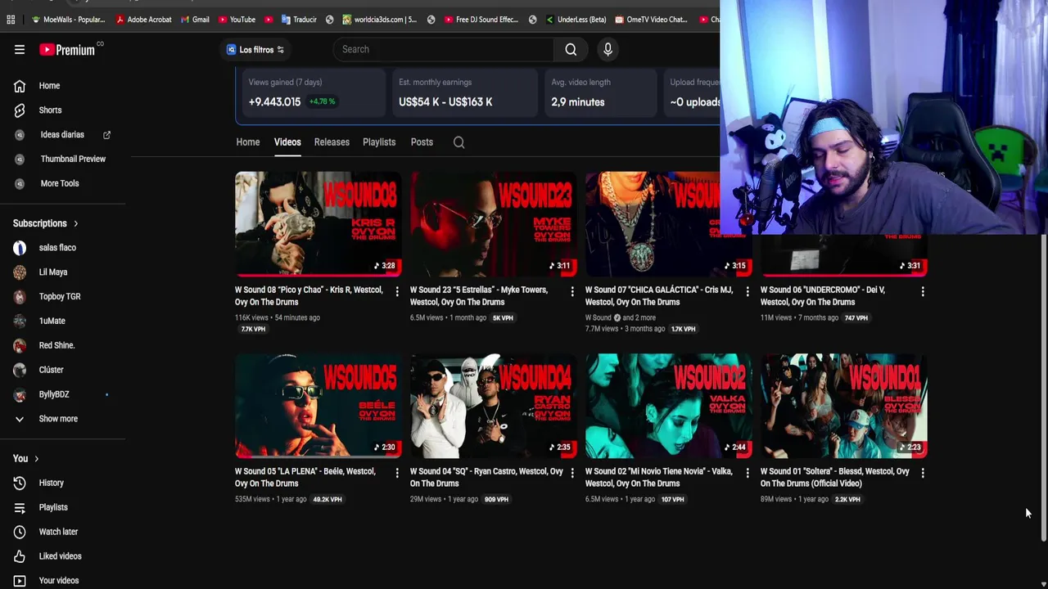Open Free DJ Sound Effects bookmark

pos(481,20)
